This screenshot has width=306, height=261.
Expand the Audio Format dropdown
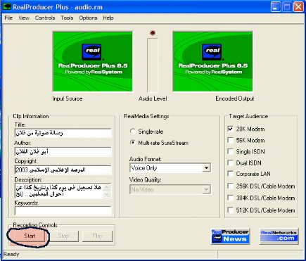206,168
